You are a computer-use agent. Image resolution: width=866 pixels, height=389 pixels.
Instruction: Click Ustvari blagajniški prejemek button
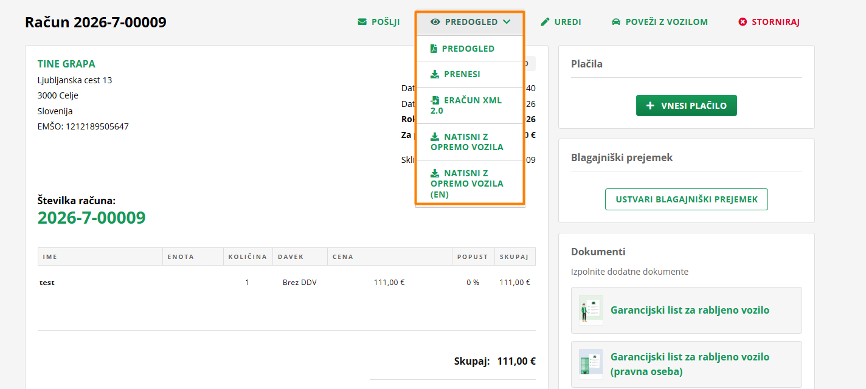(686, 199)
